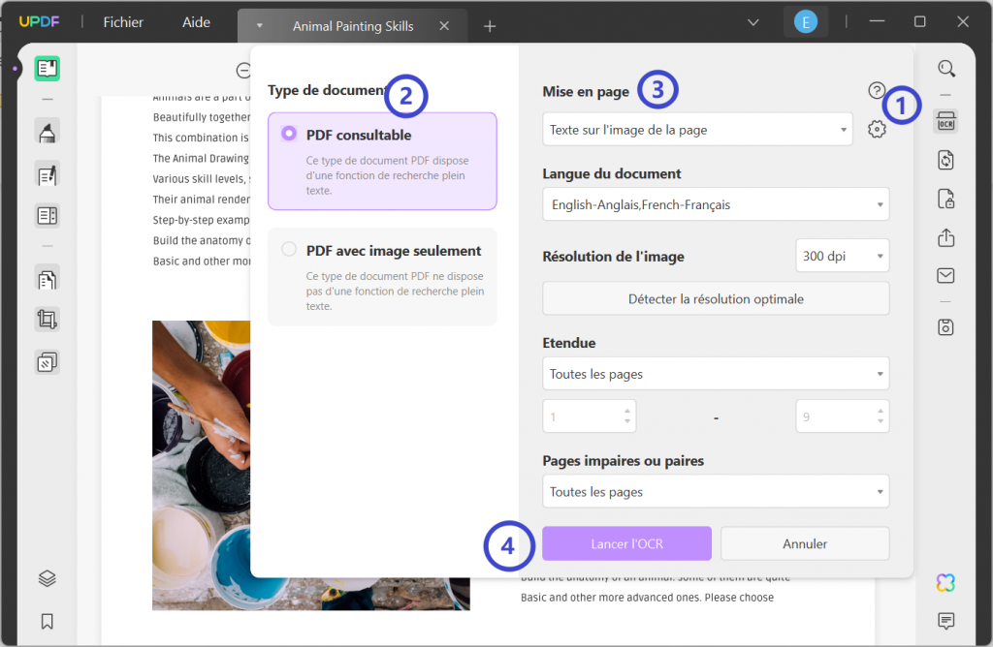Open the Langue du document dropdown

coord(715,204)
